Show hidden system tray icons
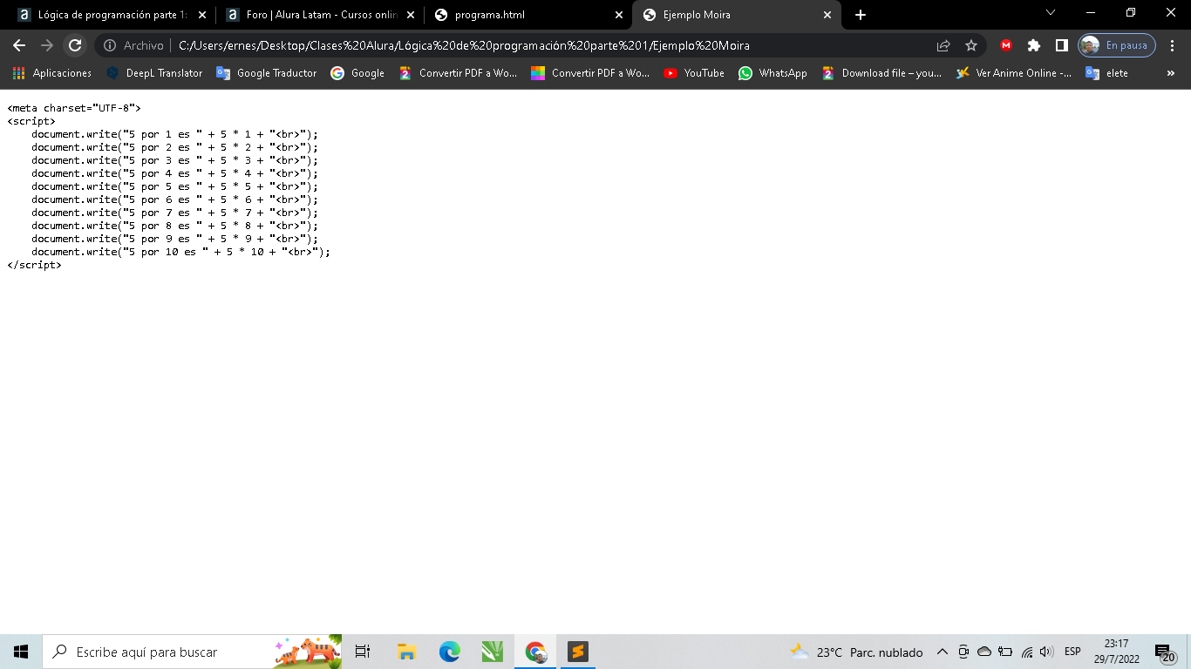 (943, 652)
